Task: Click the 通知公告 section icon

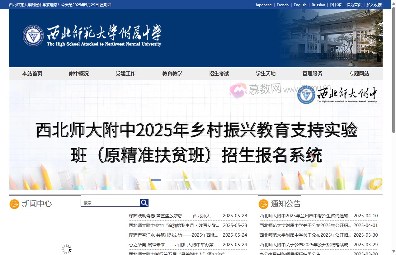Action: click(263, 204)
